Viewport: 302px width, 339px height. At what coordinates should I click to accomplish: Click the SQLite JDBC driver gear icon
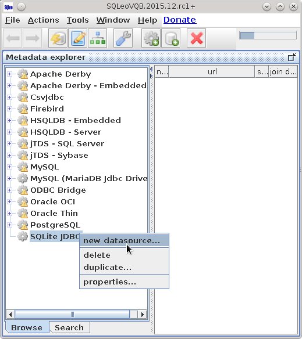[23, 236]
